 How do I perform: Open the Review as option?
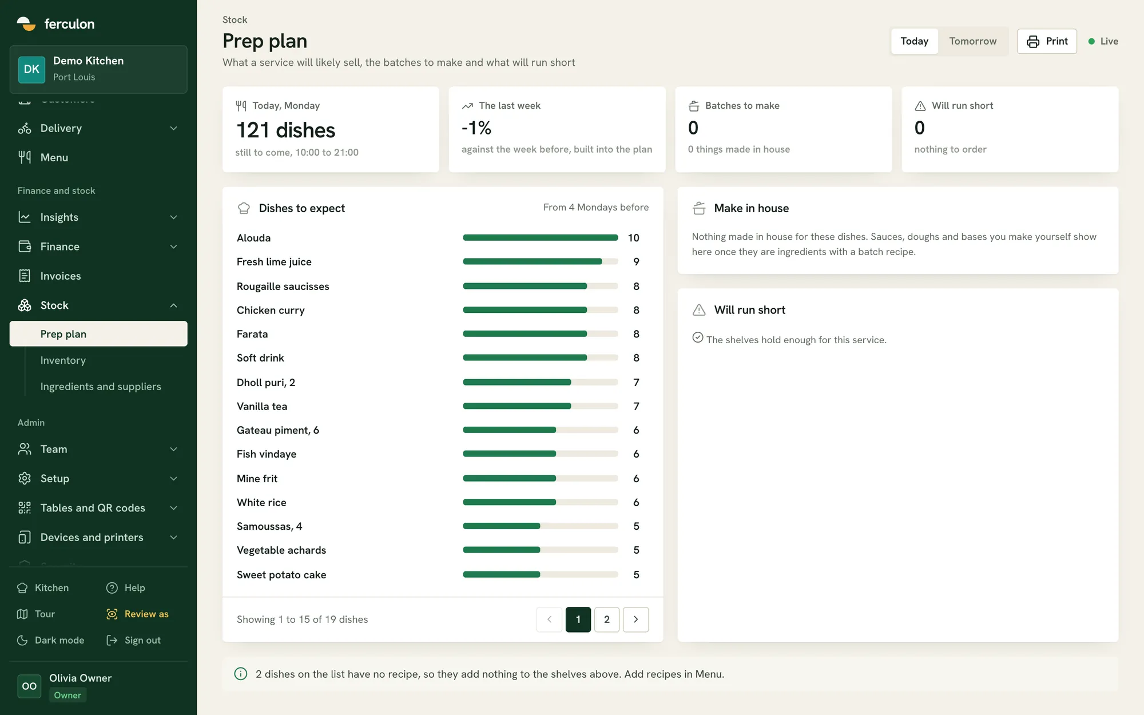(138, 614)
